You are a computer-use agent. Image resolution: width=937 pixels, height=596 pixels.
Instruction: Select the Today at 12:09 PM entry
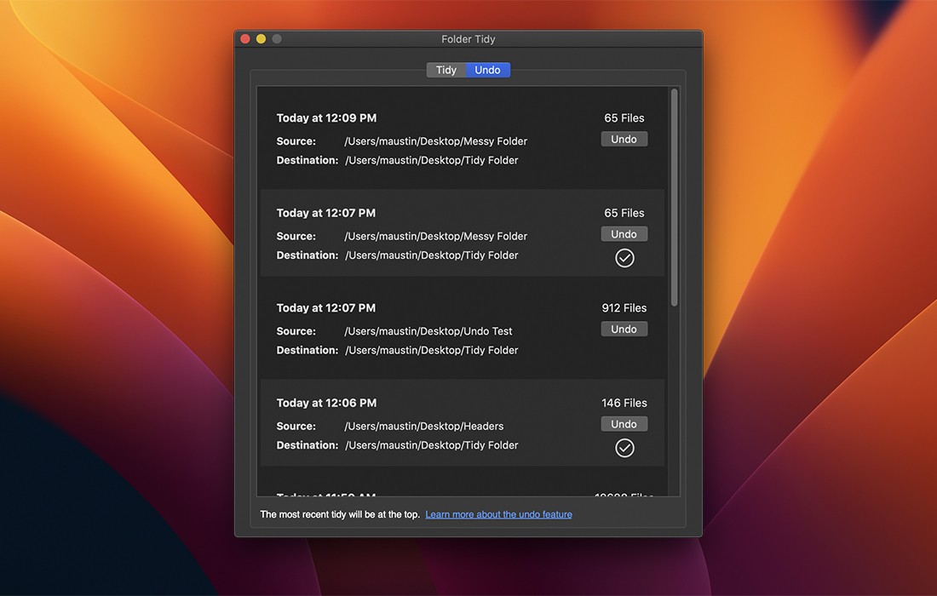pos(326,118)
